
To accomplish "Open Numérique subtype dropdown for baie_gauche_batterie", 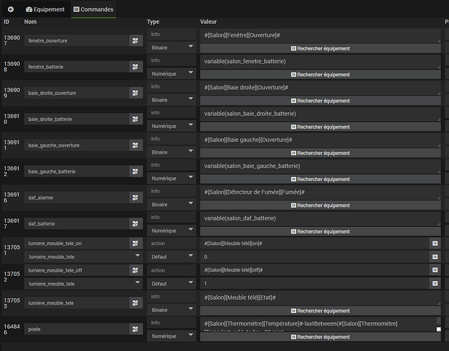I will (x=171, y=178).
